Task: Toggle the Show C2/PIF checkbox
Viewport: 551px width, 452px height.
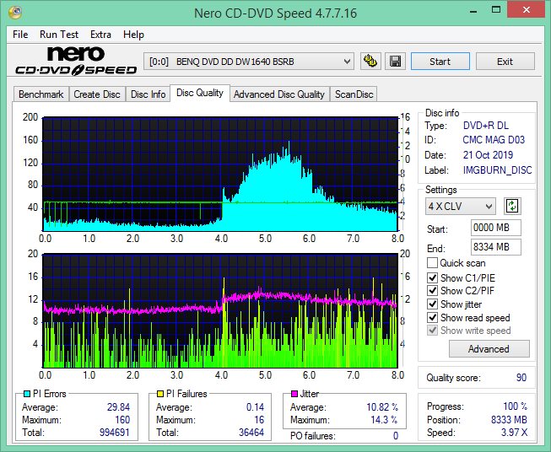Action: coord(432,290)
